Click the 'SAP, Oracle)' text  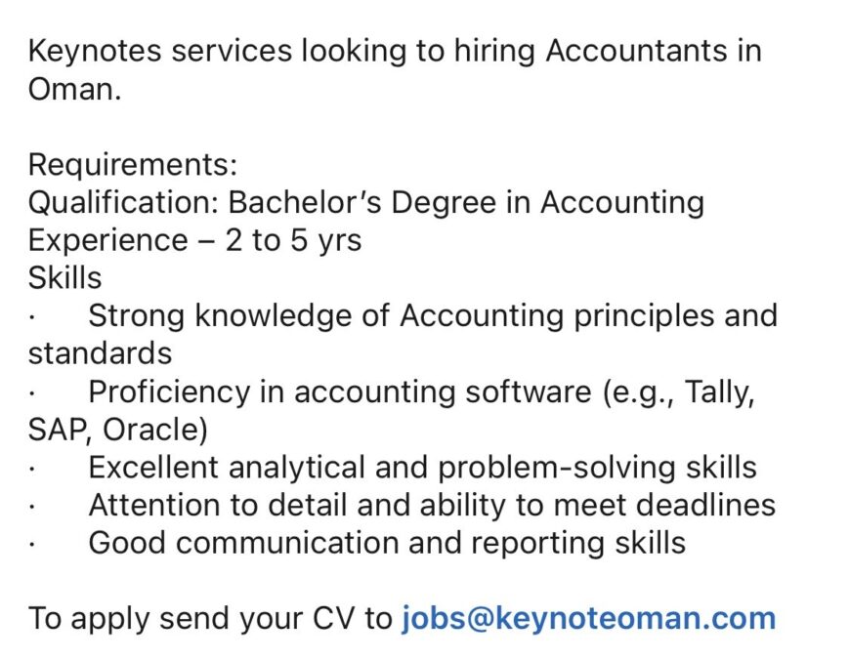pyautogui.click(x=117, y=430)
